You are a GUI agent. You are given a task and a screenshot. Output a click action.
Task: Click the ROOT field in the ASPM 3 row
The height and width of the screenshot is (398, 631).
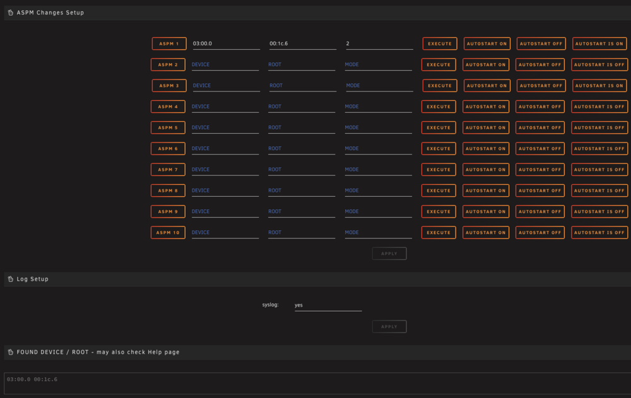point(303,85)
